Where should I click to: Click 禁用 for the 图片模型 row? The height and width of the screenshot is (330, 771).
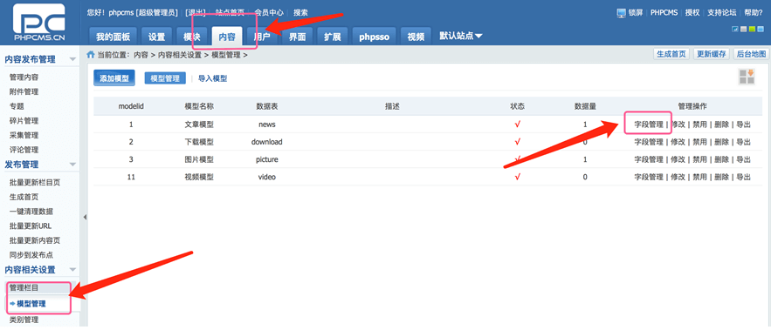pyautogui.click(x=699, y=160)
